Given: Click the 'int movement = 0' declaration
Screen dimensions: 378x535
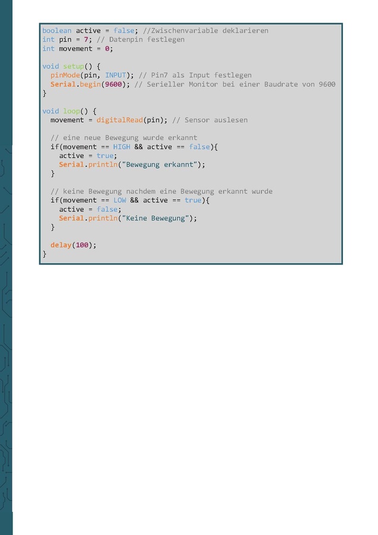Looking at the screenshot, I should coord(77,49).
